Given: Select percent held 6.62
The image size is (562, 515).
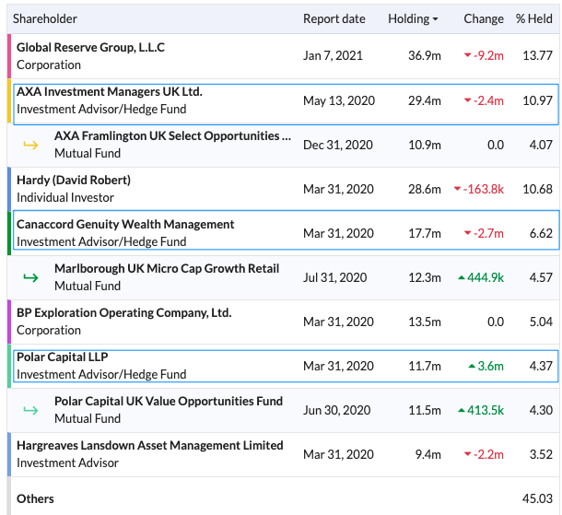Looking at the screenshot, I should click(x=541, y=233).
